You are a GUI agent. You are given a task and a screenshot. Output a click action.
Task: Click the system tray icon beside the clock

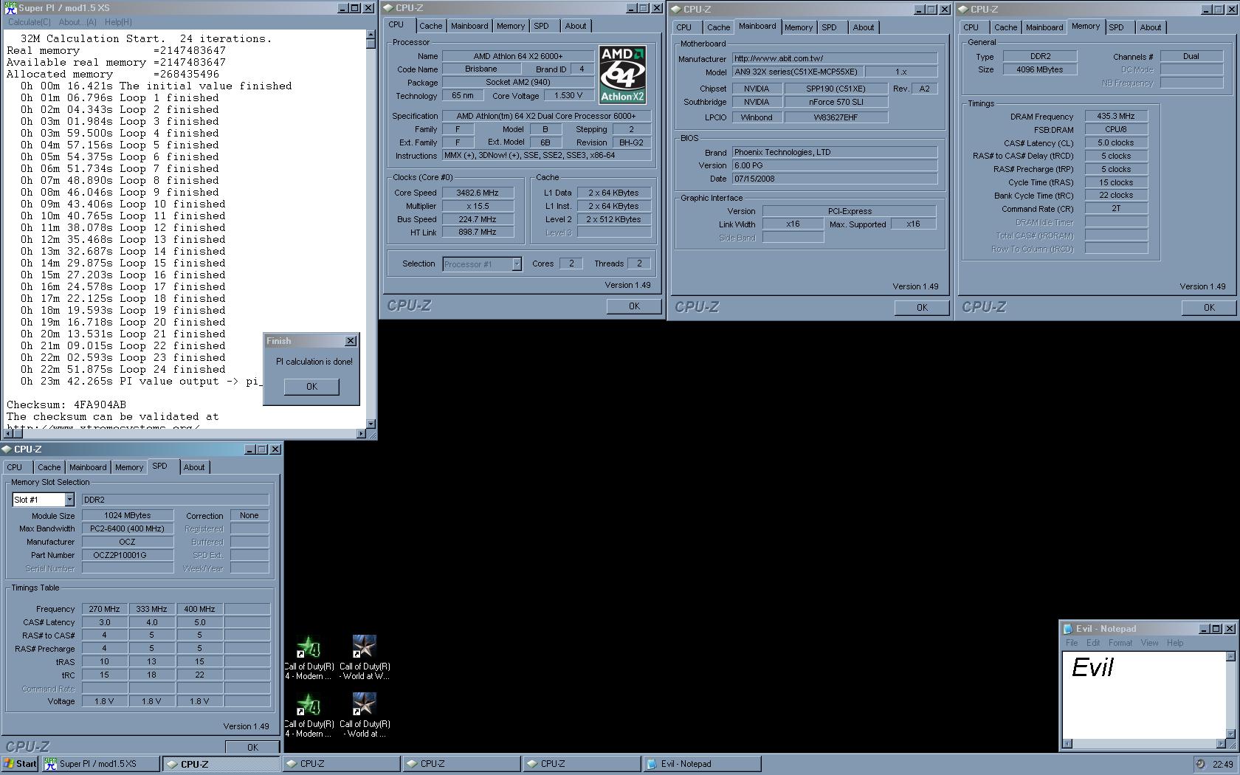click(x=1200, y=764)
